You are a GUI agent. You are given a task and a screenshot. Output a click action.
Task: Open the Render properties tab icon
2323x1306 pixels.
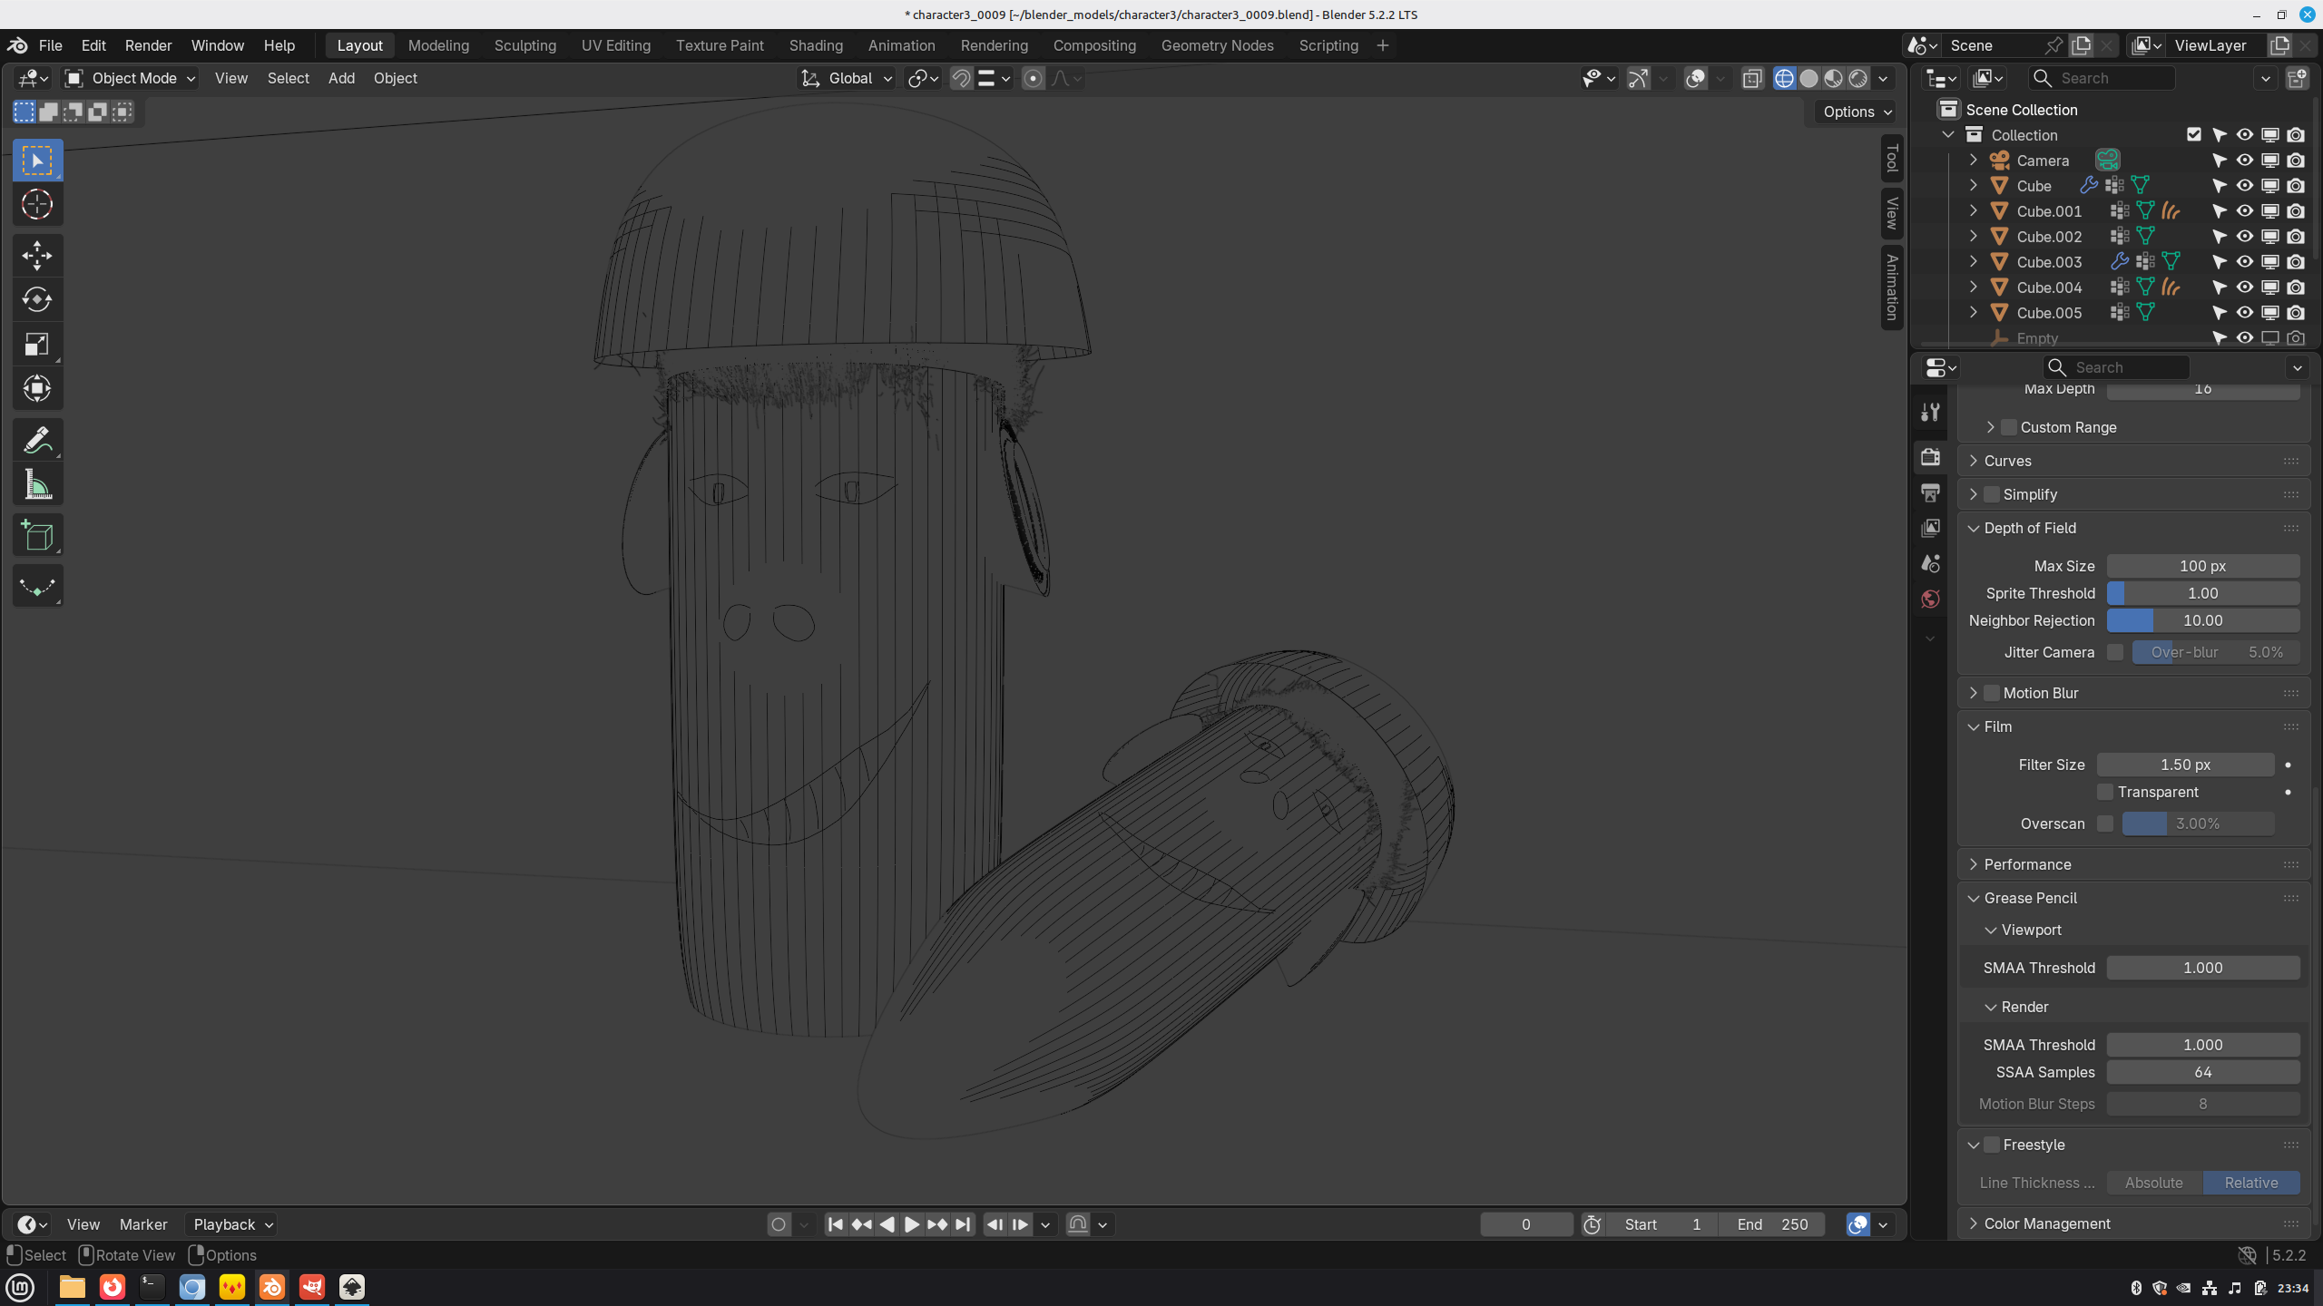pos(1930,457)
